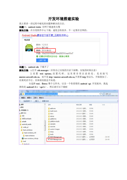The image size is (127, 180).
Task: Click the platform-tools folder icon
Action: click(49, 121)
